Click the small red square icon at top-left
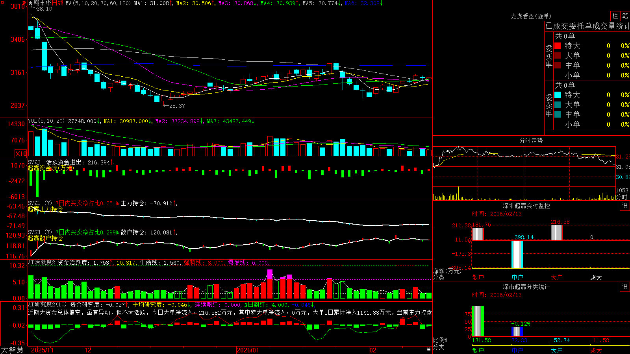 (2, 2)
